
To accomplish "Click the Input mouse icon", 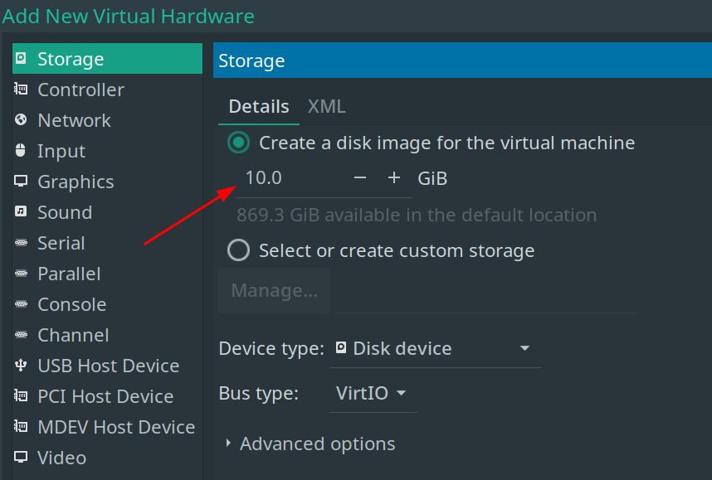I will click(x=21, y=151).
